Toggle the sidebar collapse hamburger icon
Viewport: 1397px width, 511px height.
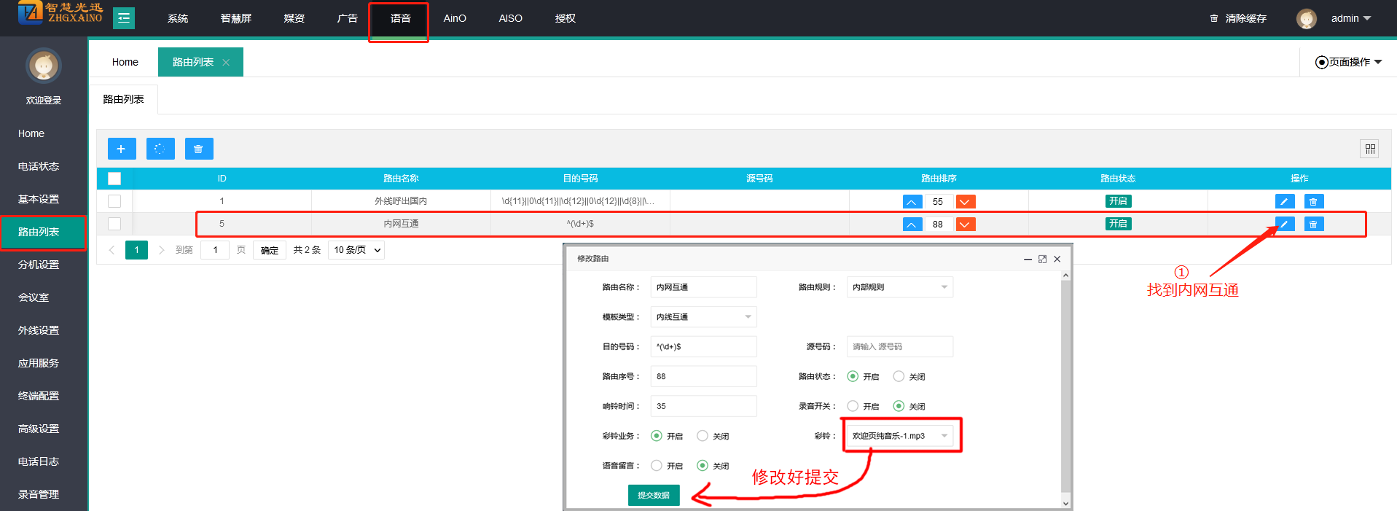click(x=124, y=18)
